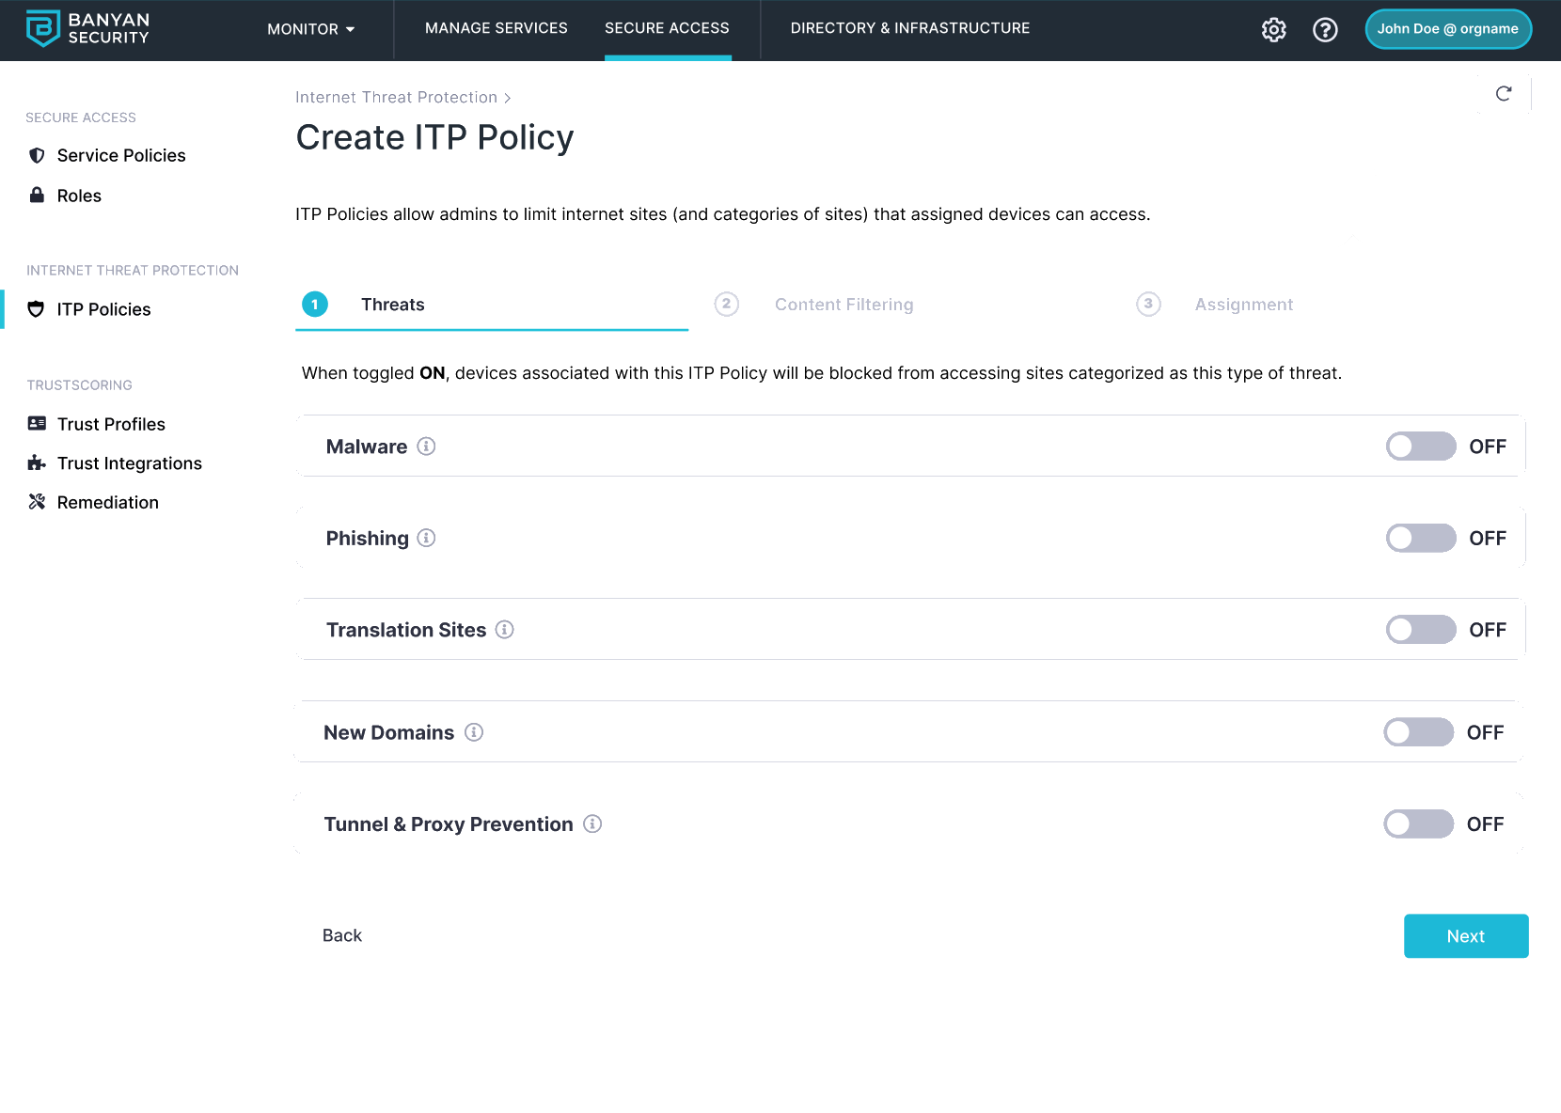
Task: Expand the Monitor dropdown menu
Action: point(310,29)
